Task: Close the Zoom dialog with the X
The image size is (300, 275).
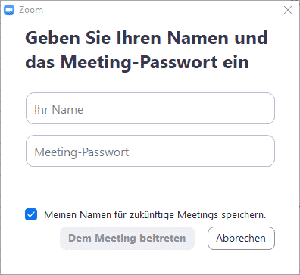Action: pos(288,10)
